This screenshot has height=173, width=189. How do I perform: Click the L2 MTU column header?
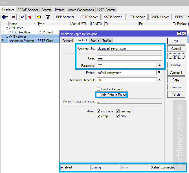click(97, 24)
